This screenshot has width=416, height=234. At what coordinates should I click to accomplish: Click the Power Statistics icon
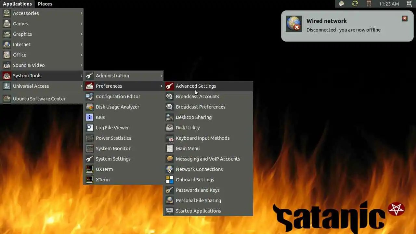click(x=90, y=138)
